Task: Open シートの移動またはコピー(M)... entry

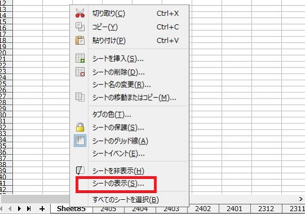Action: (129, 97)
